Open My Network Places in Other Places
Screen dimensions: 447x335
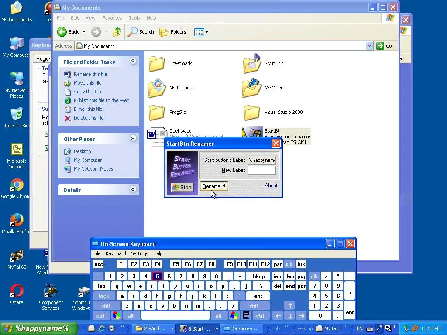point(93,169)
